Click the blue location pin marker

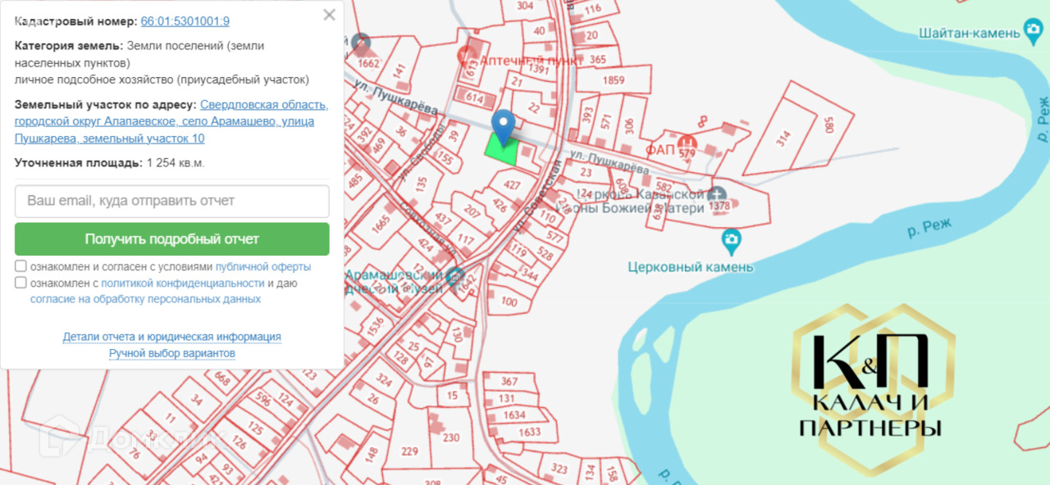504,127
